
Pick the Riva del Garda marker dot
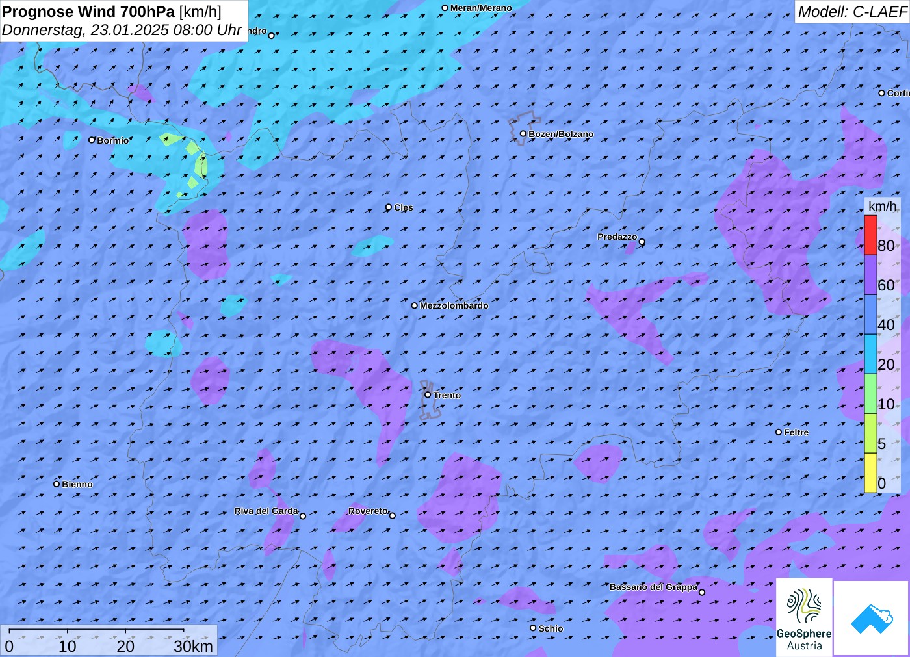(302, 516)
